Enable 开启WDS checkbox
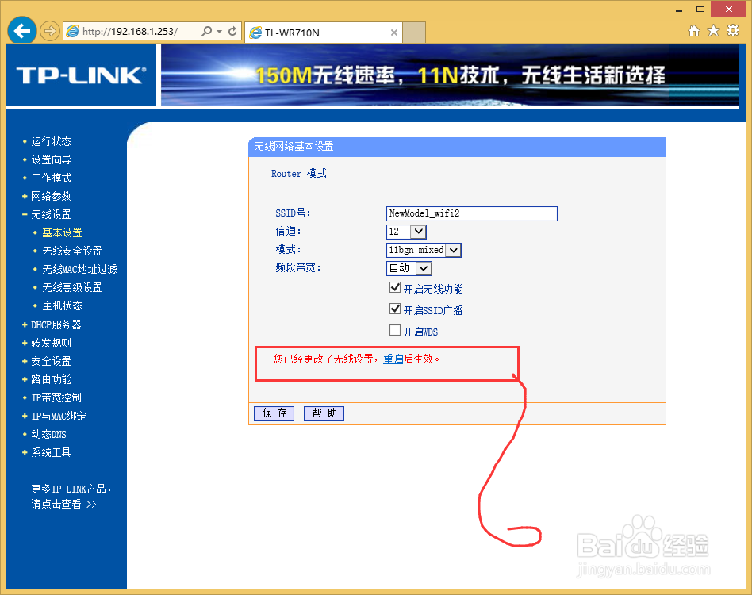This screenshot has width=752, height=595. (395, 330)
